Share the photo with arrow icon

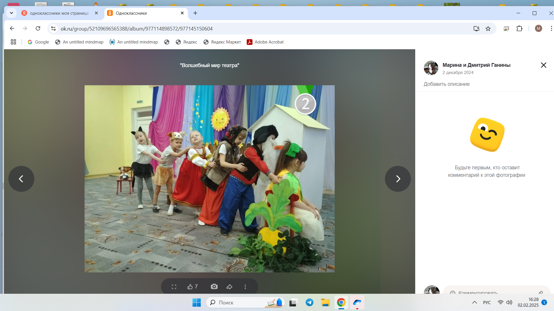[x=229, y=287]
